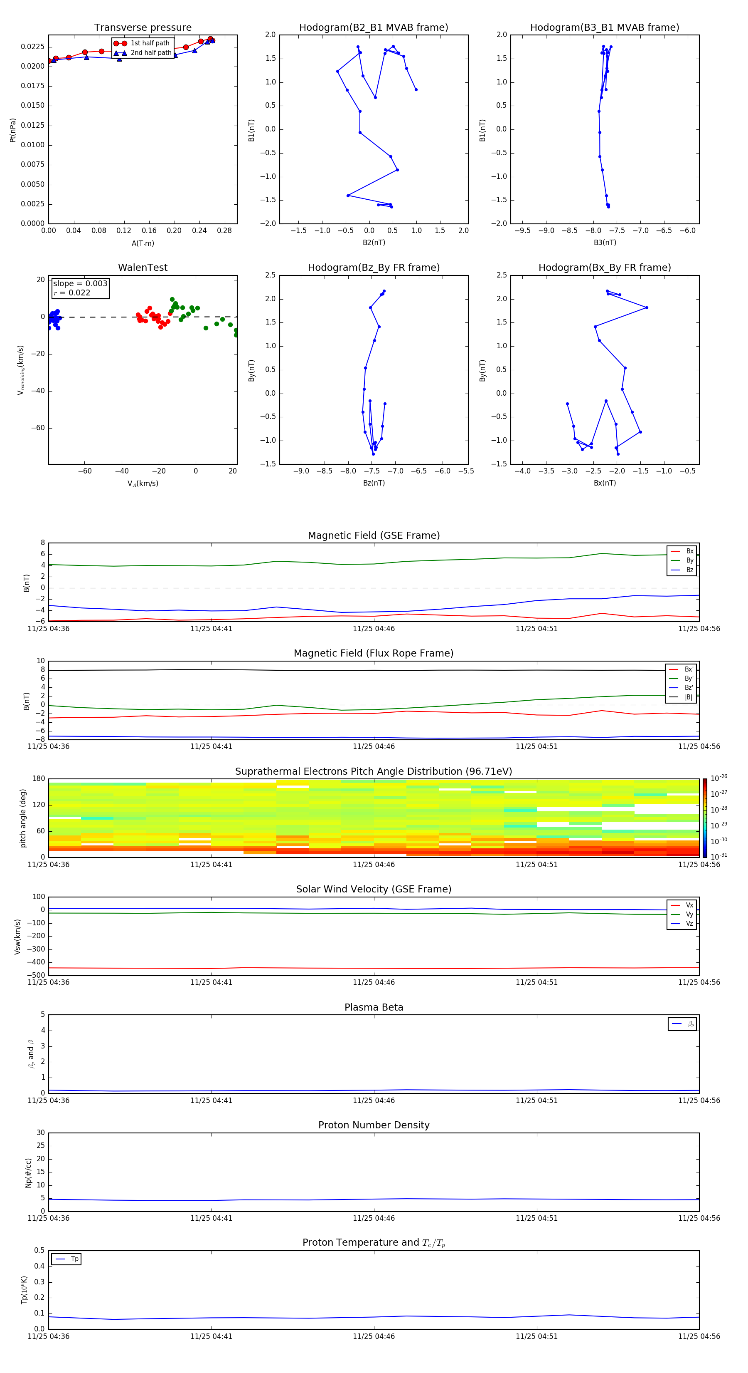Click 'Bz' legend entry in GSE field plot
Screen dimensions: 748x1373
682,570
